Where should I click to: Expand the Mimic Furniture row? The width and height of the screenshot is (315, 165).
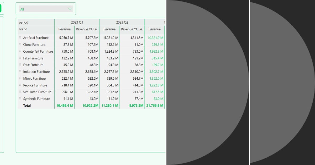20,78
